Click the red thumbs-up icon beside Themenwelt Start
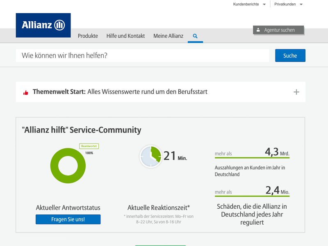The height and width of the screenshot is (246, 328). click(26, 92)
